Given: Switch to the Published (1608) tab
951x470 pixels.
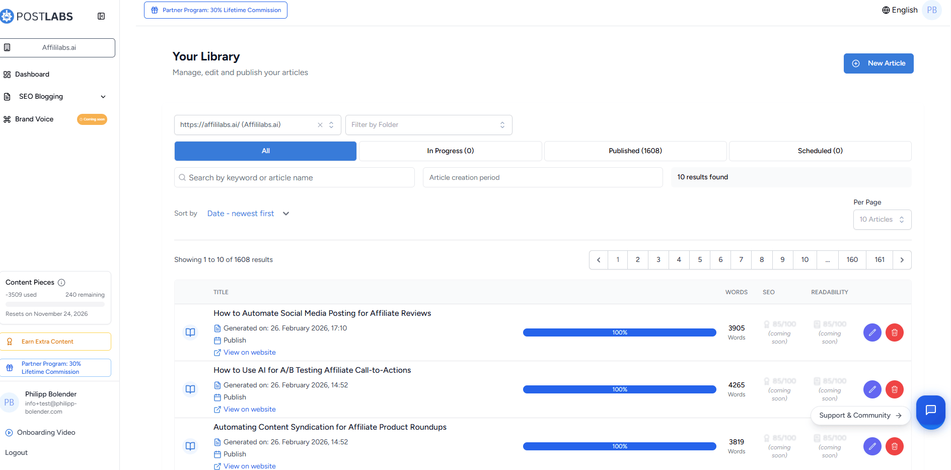Looking at the screenshot, I should point(635,151).
